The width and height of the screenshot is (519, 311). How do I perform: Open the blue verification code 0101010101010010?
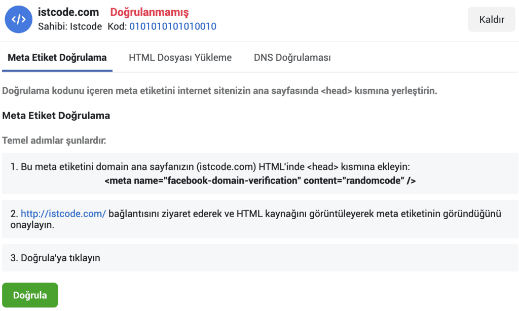[x=173, y=26]
